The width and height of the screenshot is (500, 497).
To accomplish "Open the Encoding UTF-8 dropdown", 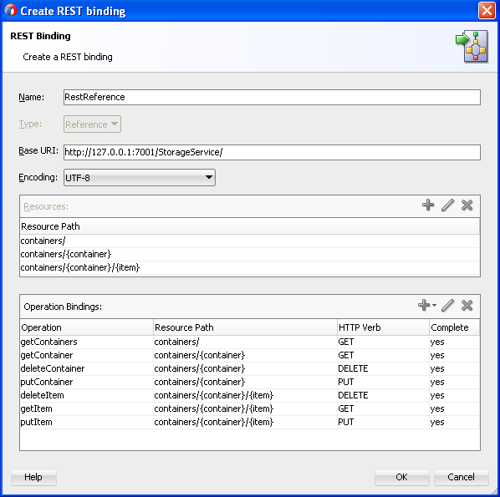I will [140, 177].
